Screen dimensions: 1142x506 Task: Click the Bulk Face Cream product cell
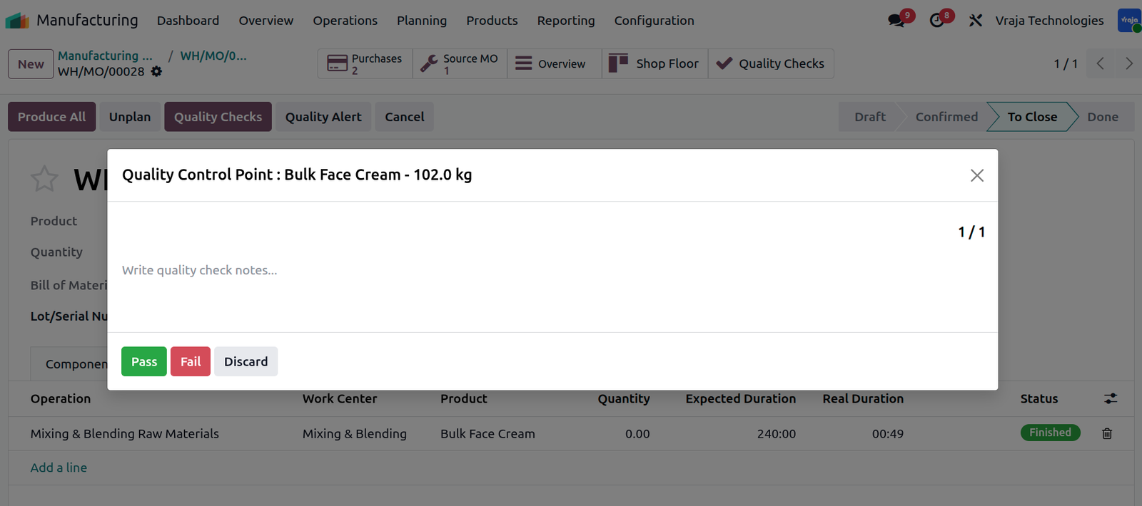487,433
